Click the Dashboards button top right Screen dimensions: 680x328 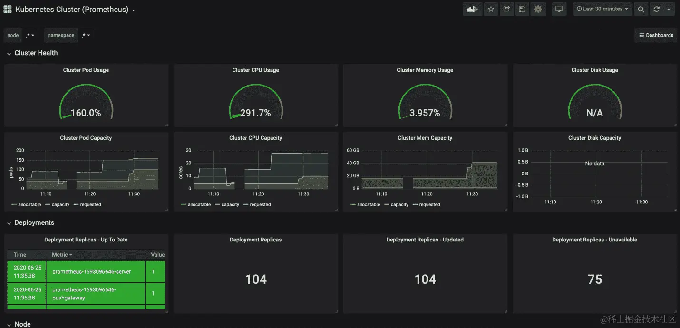click(x=656, y=35)
